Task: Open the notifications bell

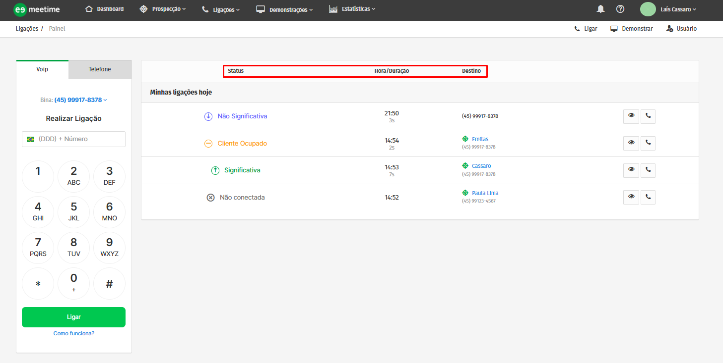Action: pos(601,9)
